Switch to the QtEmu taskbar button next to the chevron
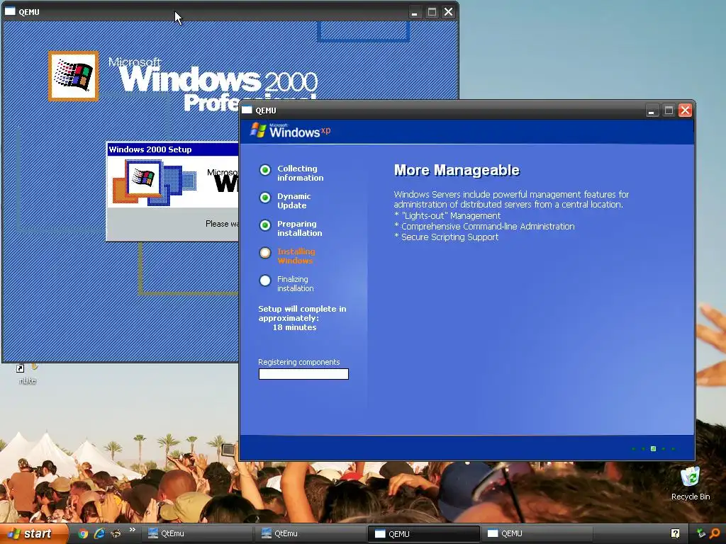This screenshot has height=544, width=726. click(x=196, y=533)
